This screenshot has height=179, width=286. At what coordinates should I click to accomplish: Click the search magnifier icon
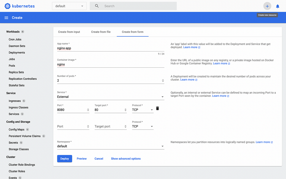pyautogui.click(x=97, y=6)
